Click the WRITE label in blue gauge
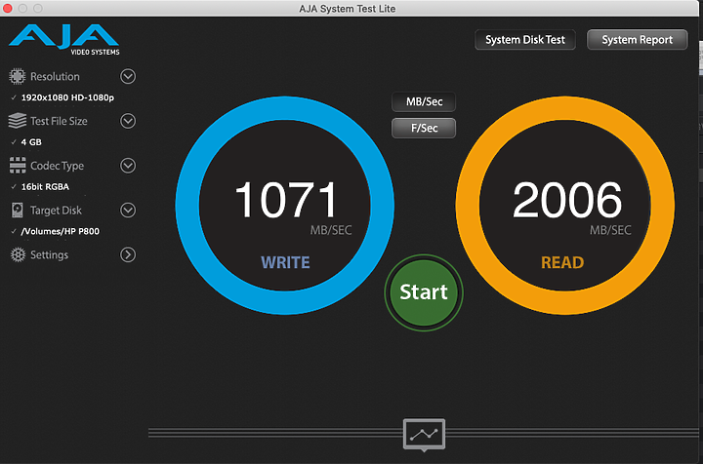Screen dimensions: 703x464 [x=285, y=262]
